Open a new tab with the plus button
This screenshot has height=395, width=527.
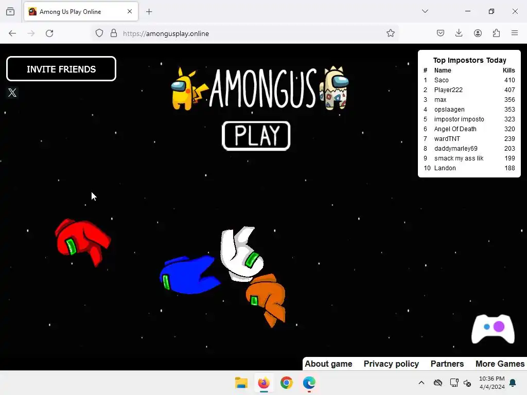149,12
